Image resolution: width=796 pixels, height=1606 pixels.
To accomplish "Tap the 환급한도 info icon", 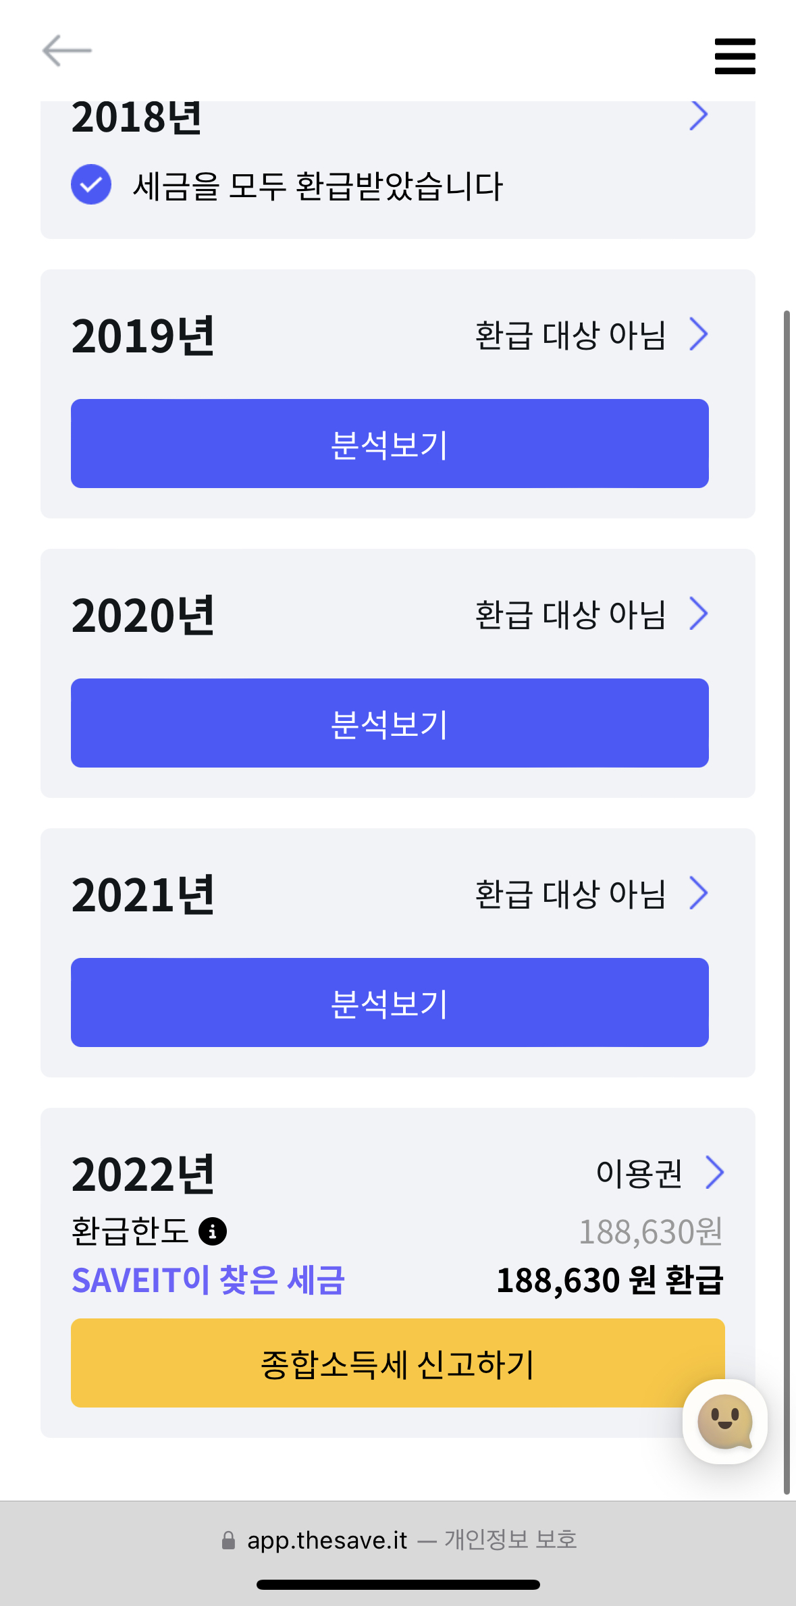I will point(213,1231).
